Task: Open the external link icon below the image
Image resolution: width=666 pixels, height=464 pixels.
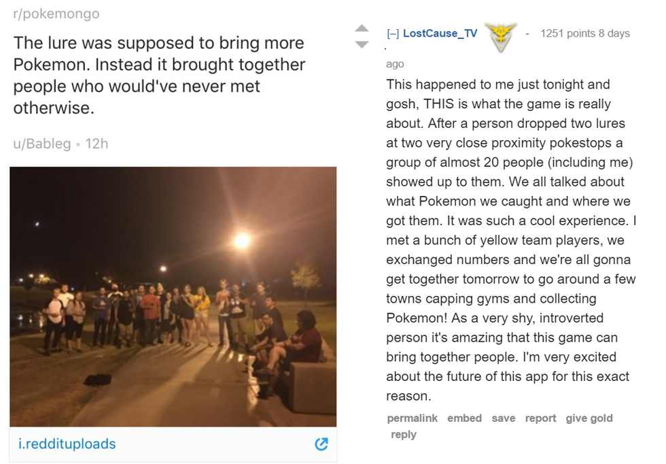Action: pyautogui.click(x=321, y=444)
